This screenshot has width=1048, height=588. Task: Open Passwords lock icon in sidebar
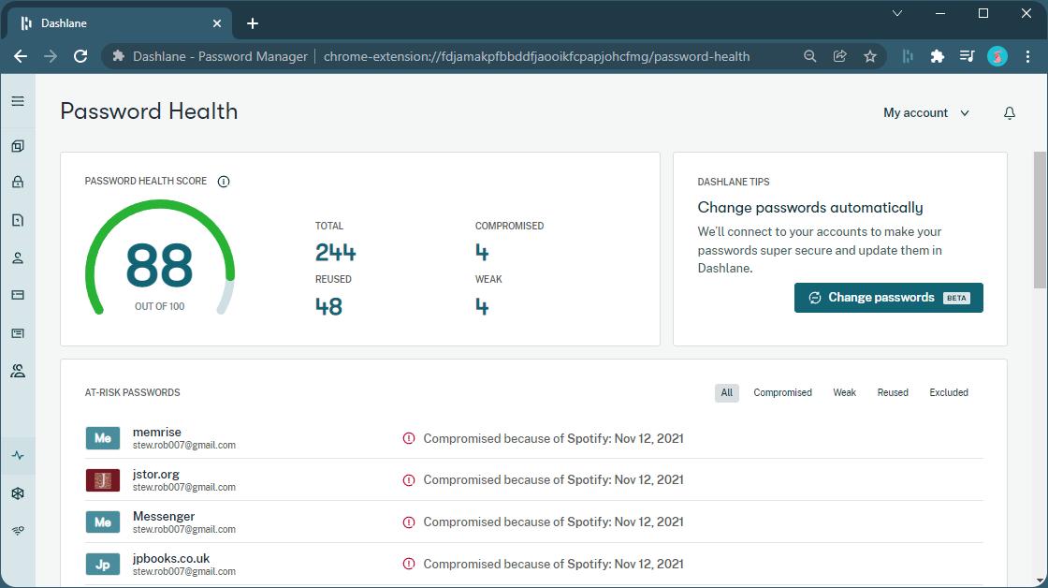(18, 182)
